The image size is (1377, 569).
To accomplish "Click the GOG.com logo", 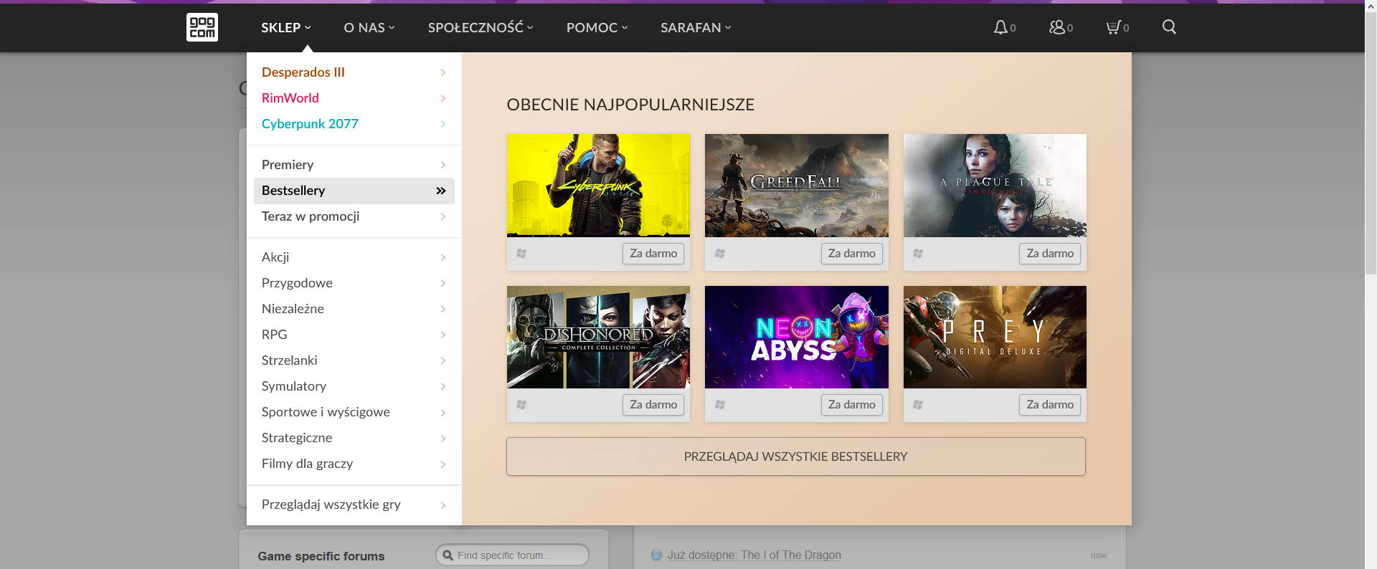I will (x=202, y=27).
